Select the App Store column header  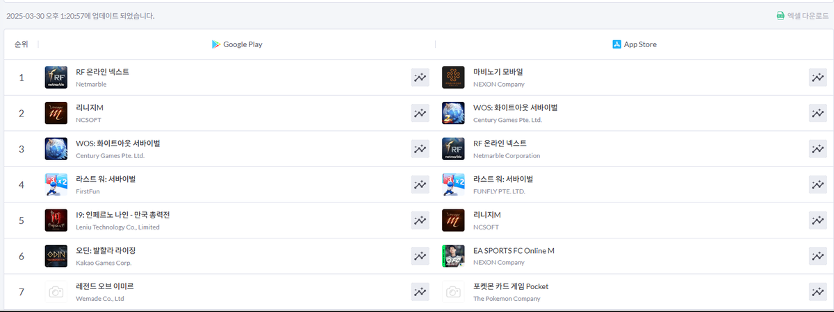[635, 44]
